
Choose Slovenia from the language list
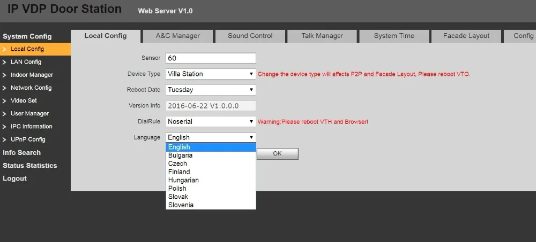pyautogui.click(x=211, y=205)
